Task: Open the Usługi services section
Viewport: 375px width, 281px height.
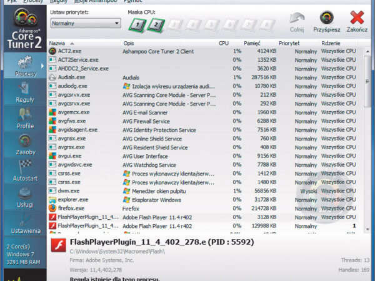Action: pos(25,197)
